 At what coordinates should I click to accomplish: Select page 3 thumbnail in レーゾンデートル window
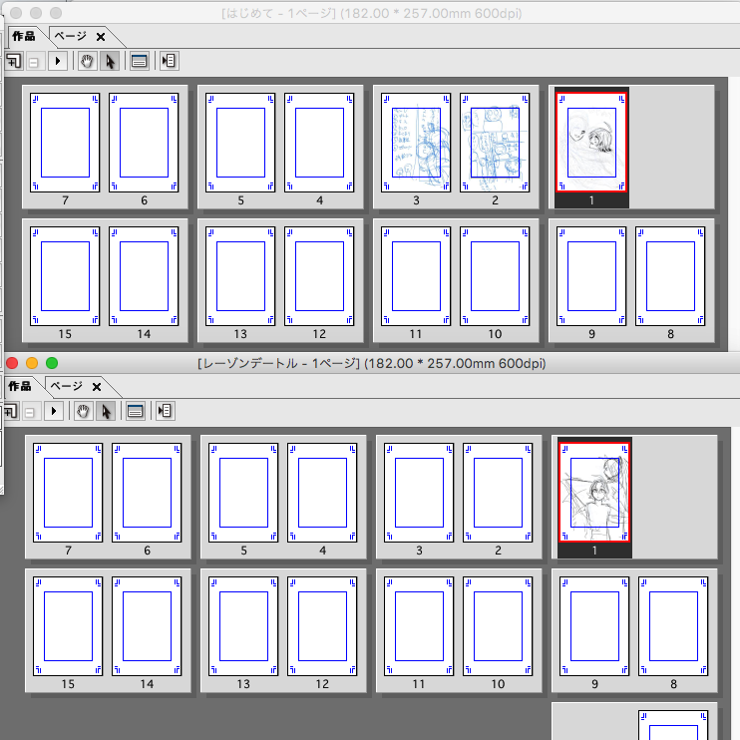pyautogui.click(x=419, y=493)
